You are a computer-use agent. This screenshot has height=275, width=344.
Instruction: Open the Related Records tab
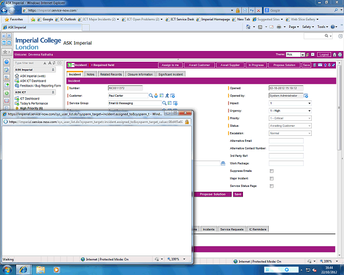(111, 75)
